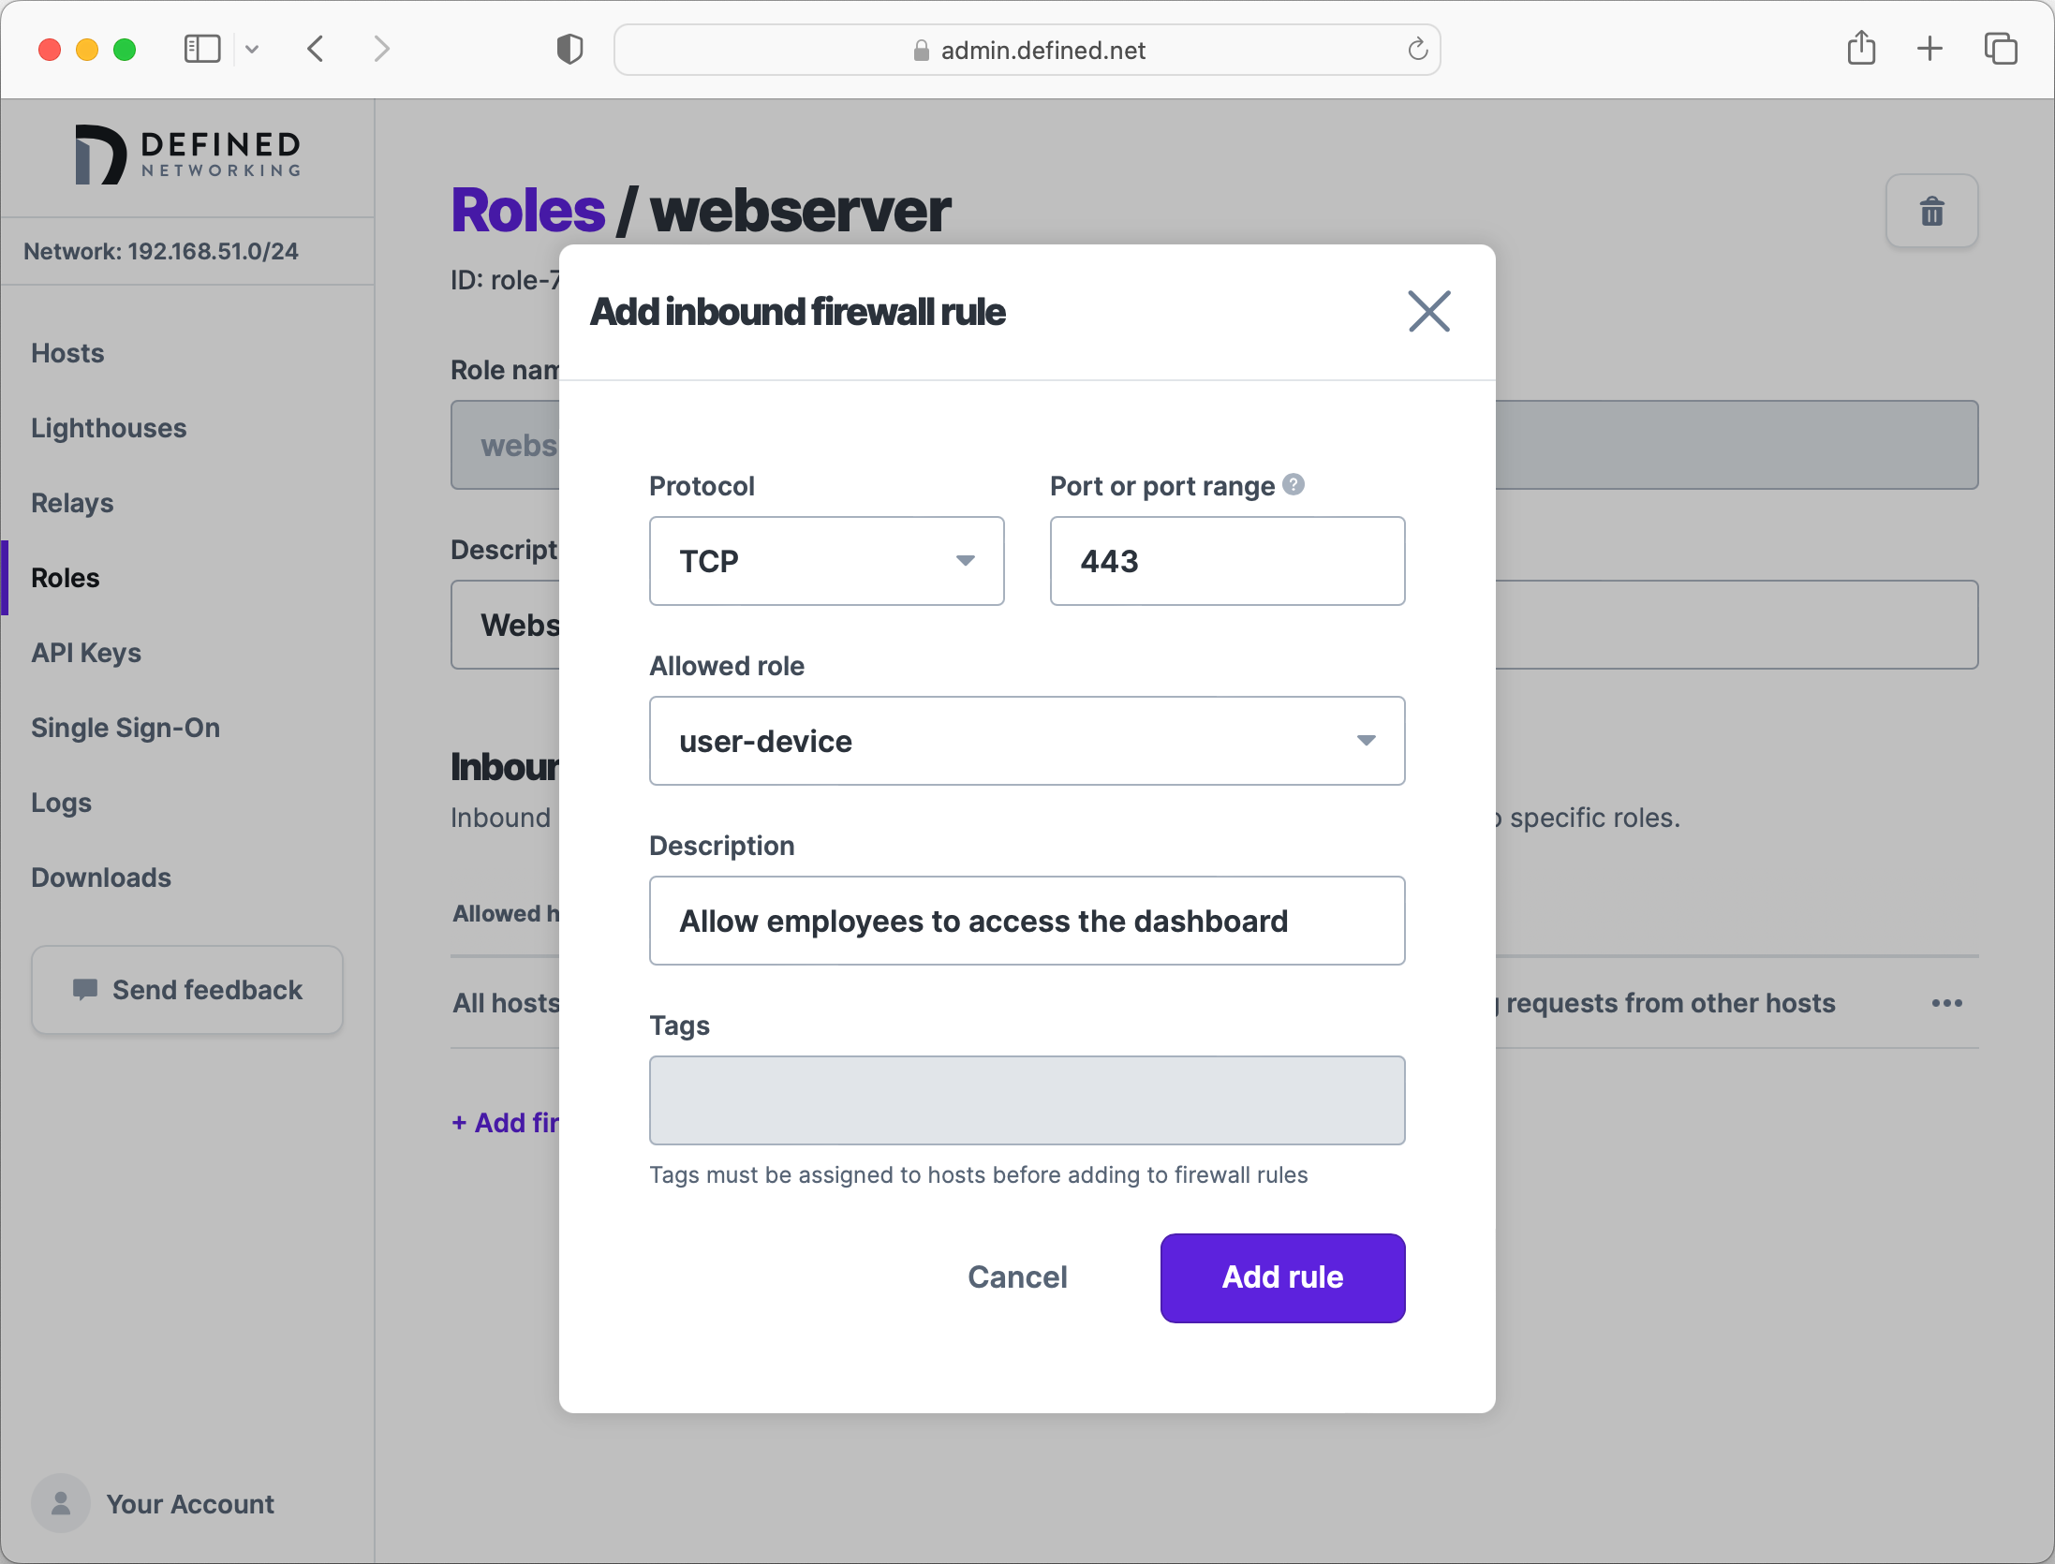Close the Add inbound firewall rule dialog

[x=1427, y=312]
